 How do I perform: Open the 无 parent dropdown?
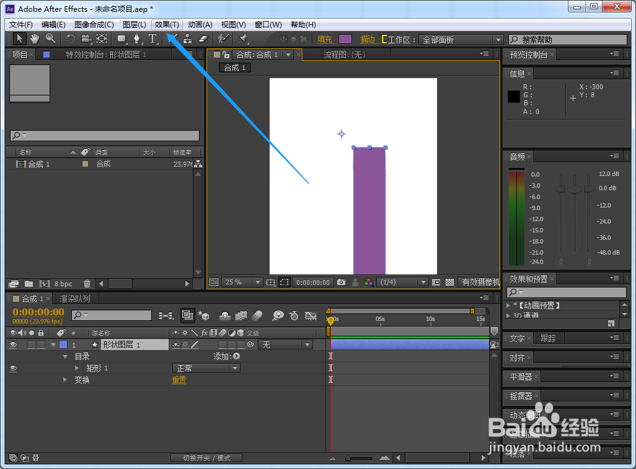click(286, 344)
